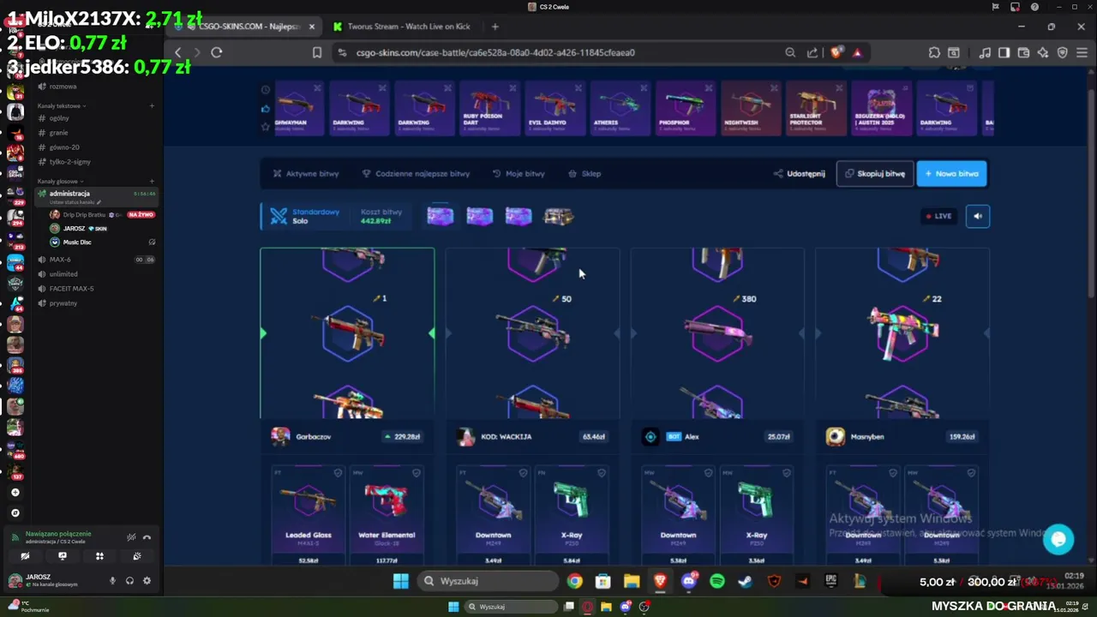The image size is (1097, 617).
Task: Open the browser hamburger menu
Action: (x=1081, y=52)
